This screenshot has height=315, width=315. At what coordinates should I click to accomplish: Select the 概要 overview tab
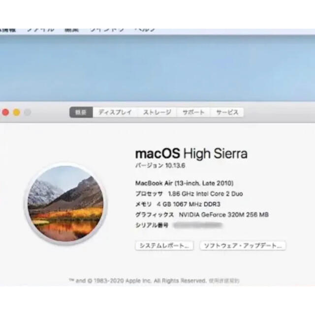click(x=81, y=112)
